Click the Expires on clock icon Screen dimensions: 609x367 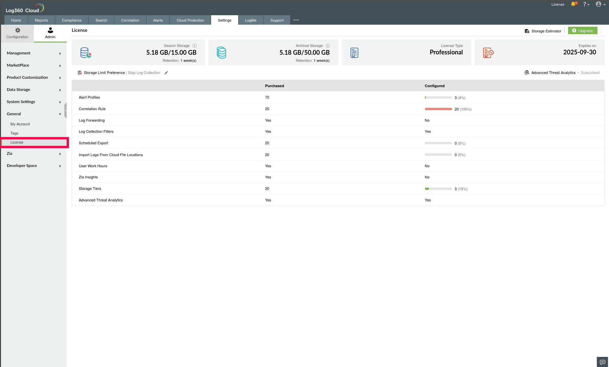pos(488,53)
